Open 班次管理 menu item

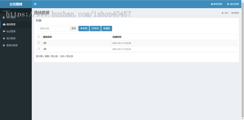[16, 38]
